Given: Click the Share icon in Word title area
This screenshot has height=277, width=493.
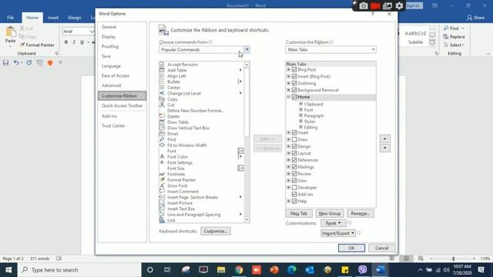Looking at the screenshot, I should click(x=469, y=18).
